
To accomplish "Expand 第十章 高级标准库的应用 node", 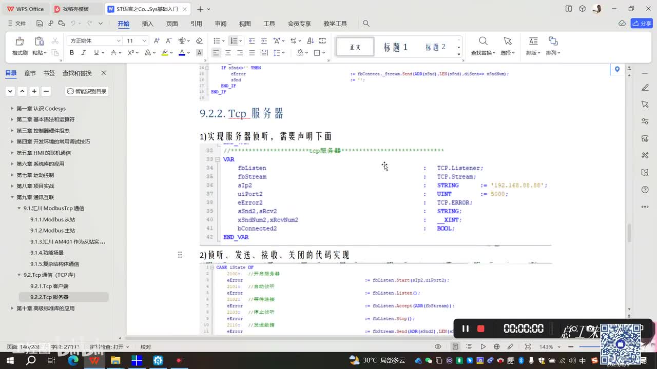I will 12,309.
